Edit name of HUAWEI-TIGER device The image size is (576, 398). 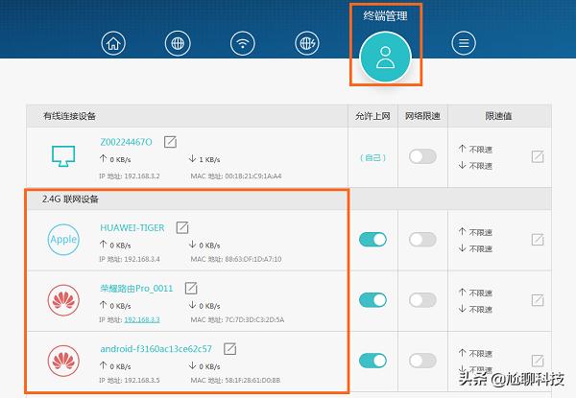(x=182, y=227)
